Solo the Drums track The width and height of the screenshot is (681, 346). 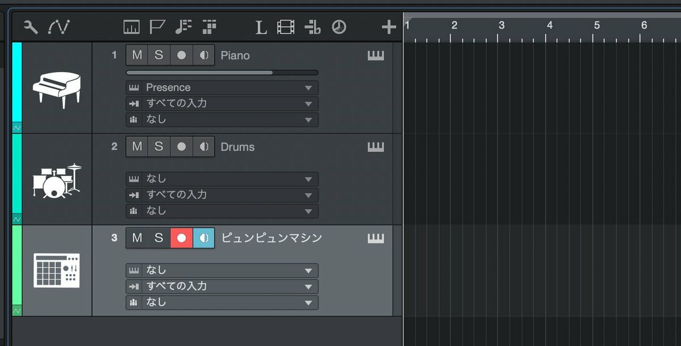click(159, 146)
